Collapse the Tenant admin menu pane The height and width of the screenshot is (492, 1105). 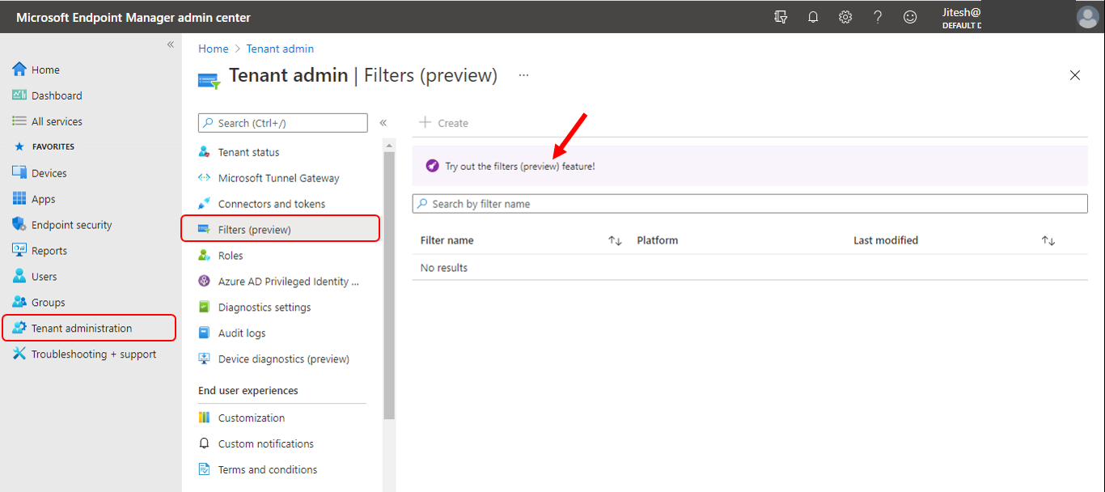click(x=383, y=123)
